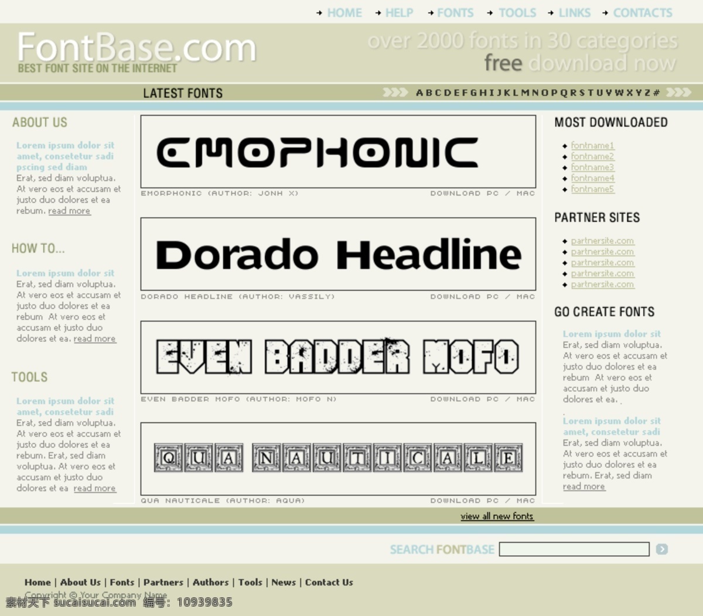Open the fontname2 link
This screenshot has width=703, height=616.
(x=592, y=156)
